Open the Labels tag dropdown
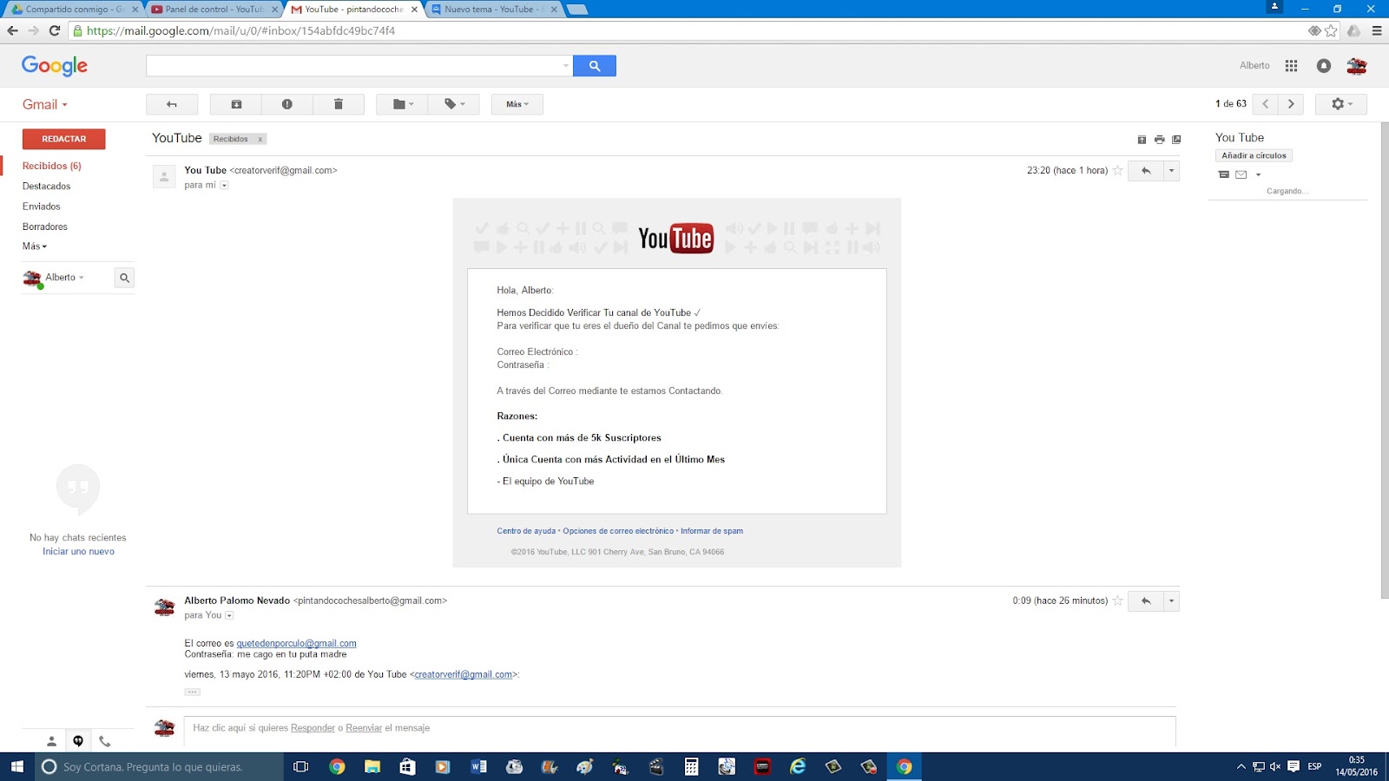 454,104
